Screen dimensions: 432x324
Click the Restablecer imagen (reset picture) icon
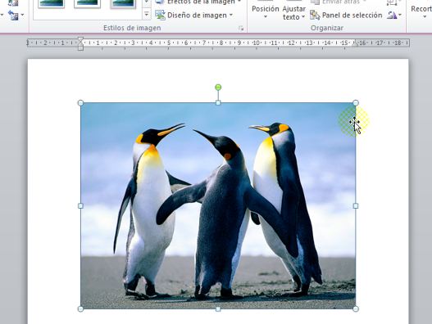click(x=12, y=15)
